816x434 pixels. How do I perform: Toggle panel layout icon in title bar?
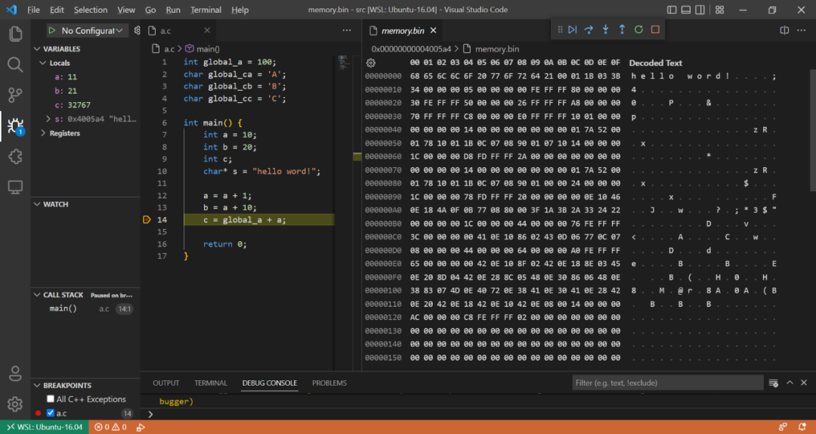coord(686,10)
